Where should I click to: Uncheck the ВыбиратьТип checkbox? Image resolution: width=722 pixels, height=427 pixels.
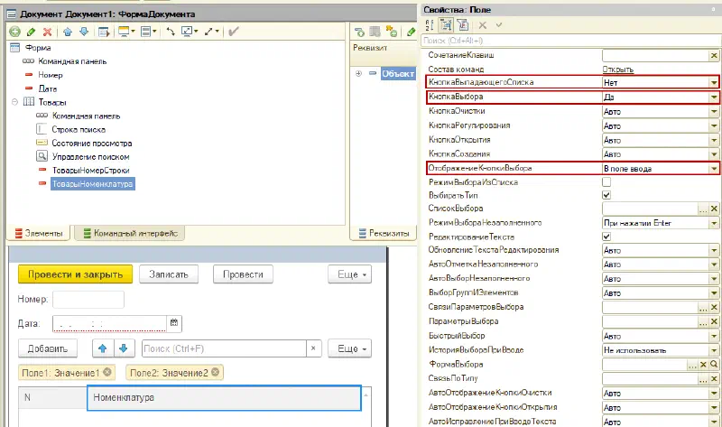click(606, 195)
